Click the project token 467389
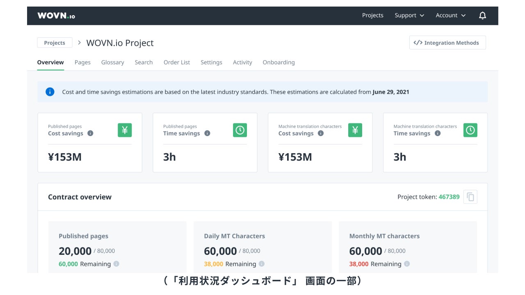 click(x=449, y=197)
